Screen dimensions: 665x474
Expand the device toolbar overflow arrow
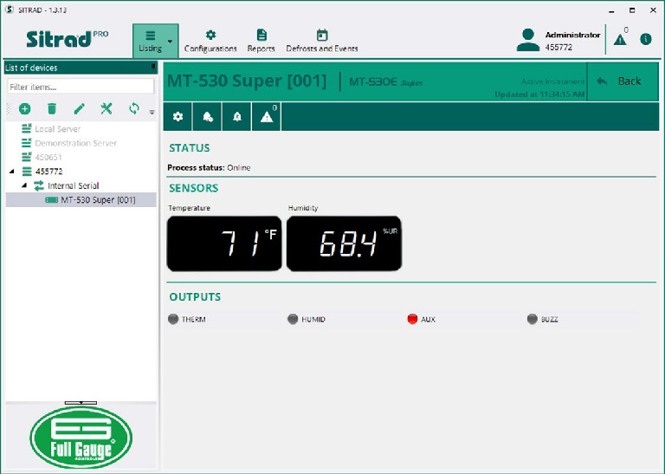pos(152,113)
